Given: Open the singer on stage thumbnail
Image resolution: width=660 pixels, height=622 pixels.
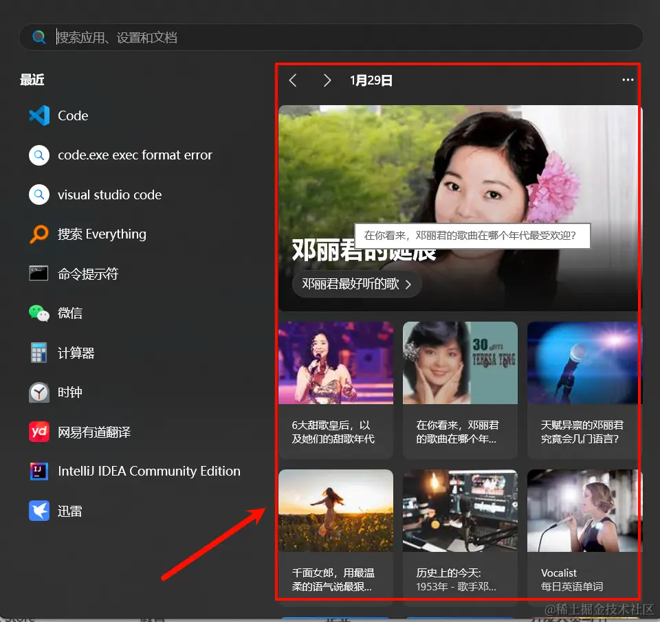Looking at the screenshot, I should coord(335,363).
